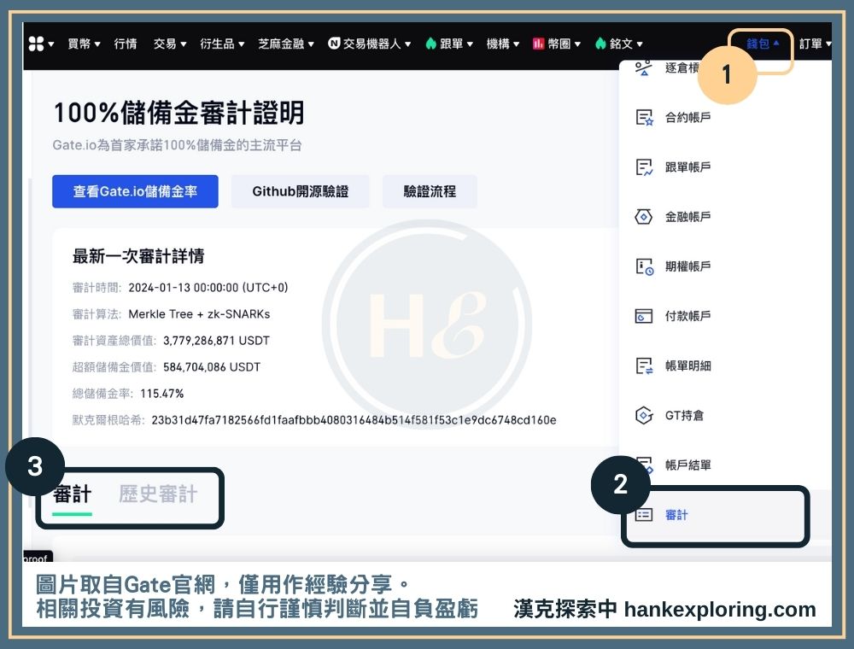Screen dimensions: 854x649
Task: Expand the 芝麻金融 dropdown
Action: point(286,44)
